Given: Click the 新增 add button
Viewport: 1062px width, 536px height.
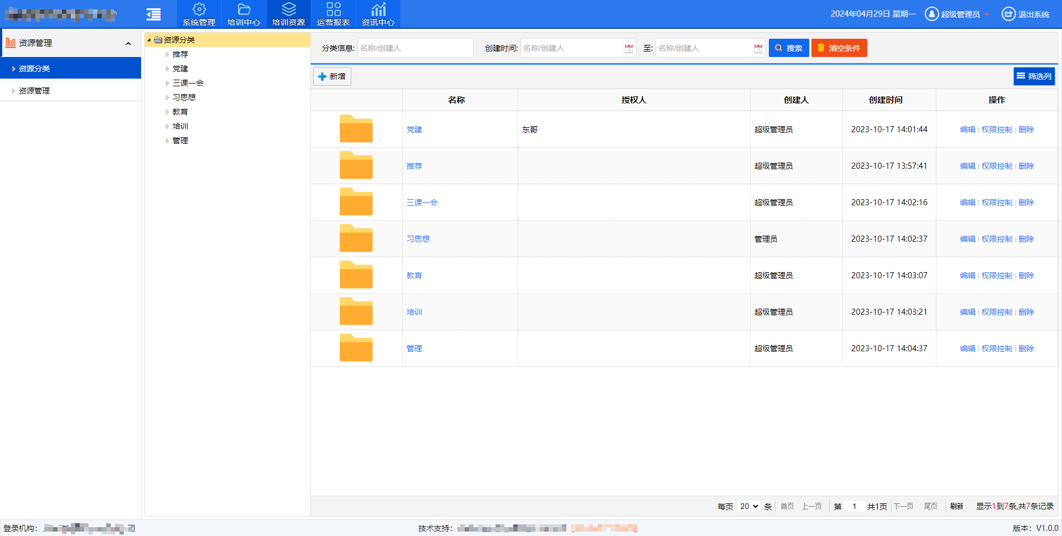Looking at the screenshot, I should tap(332, 76).
